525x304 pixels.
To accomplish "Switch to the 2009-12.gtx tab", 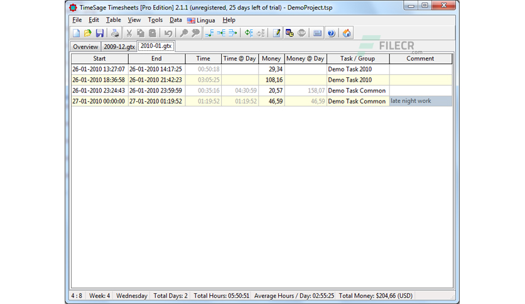I will (119, 47).
